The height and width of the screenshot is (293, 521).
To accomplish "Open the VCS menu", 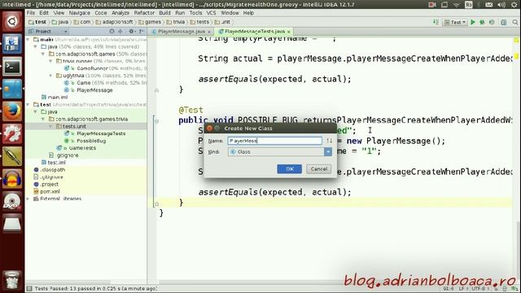I will pos(212,13).
